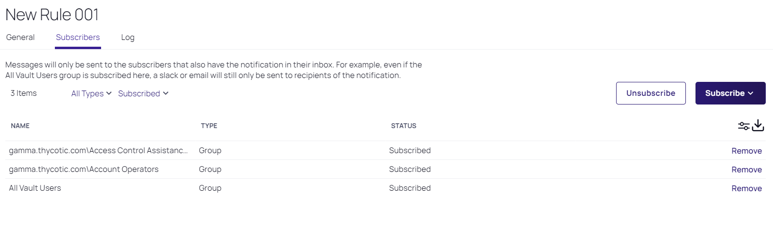Switch to the General tab
This screenshot has width=773, height=235.
click(x=20, y=38)
